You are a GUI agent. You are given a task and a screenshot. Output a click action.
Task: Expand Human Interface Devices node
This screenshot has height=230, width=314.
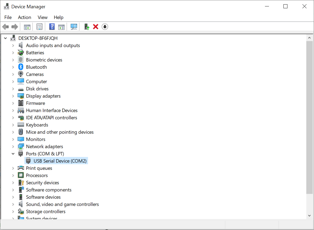[13, 110]
